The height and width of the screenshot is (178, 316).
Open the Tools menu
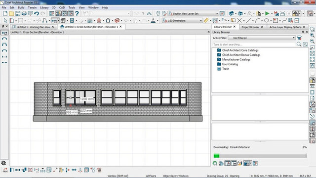click(x=72, y=7)
